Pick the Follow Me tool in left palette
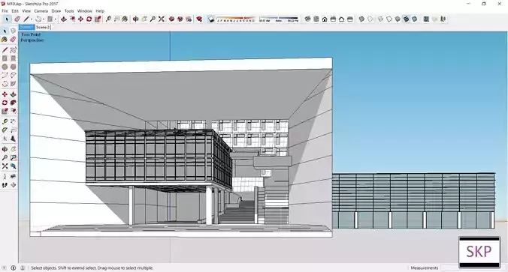 pyautogui.click(x=13, y=103)
